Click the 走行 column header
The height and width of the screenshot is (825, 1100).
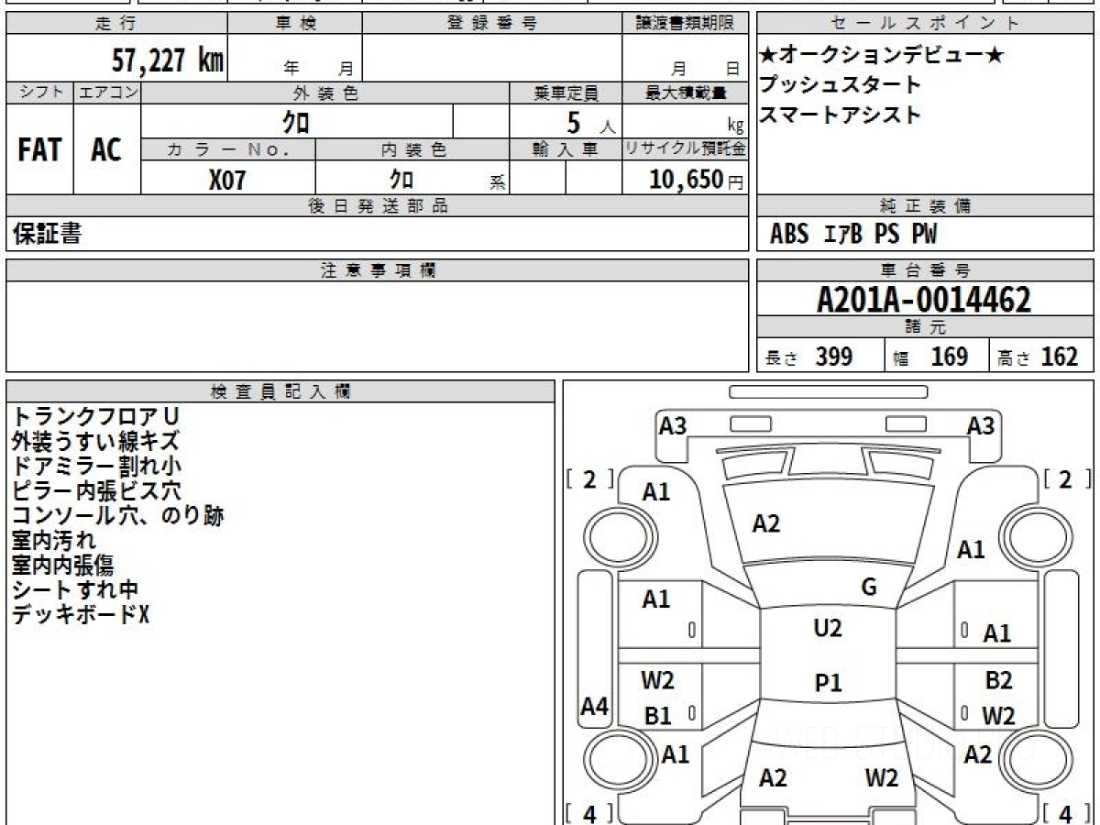[116, 23]
